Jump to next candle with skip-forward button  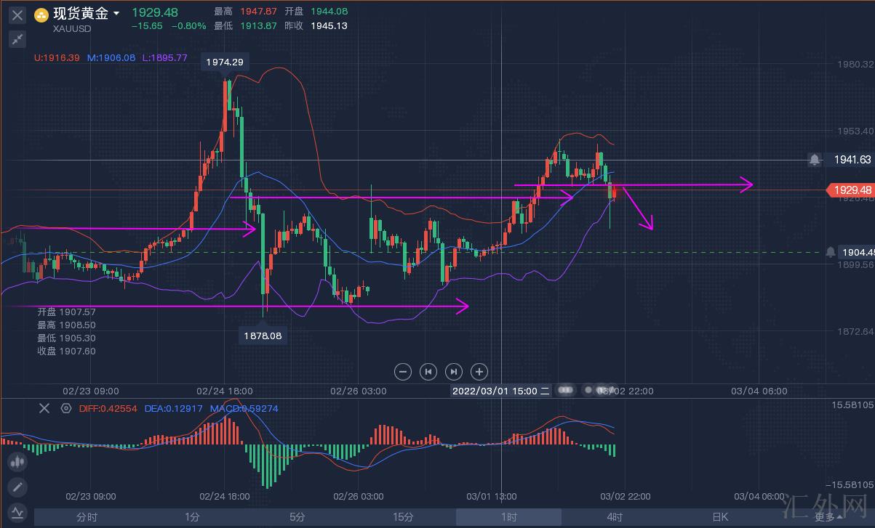(x=454, y=372)
